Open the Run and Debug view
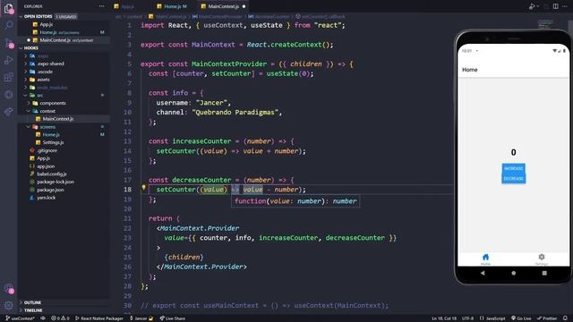 coord(9,60)
